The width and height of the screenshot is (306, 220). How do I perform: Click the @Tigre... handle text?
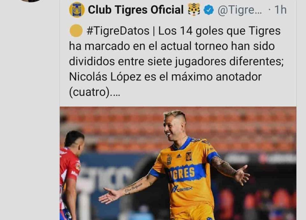pyautogui.click(x=240, y=10)
